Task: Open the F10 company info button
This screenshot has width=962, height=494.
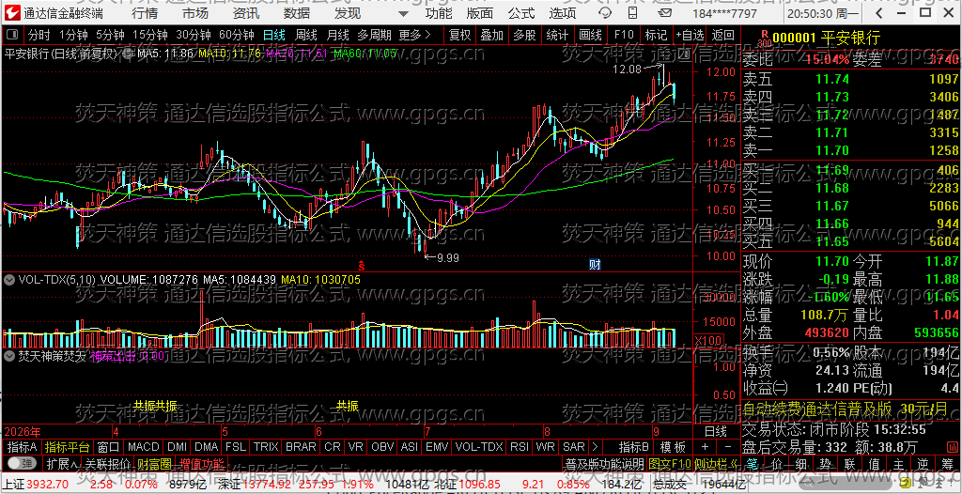Action: [624, 35]
